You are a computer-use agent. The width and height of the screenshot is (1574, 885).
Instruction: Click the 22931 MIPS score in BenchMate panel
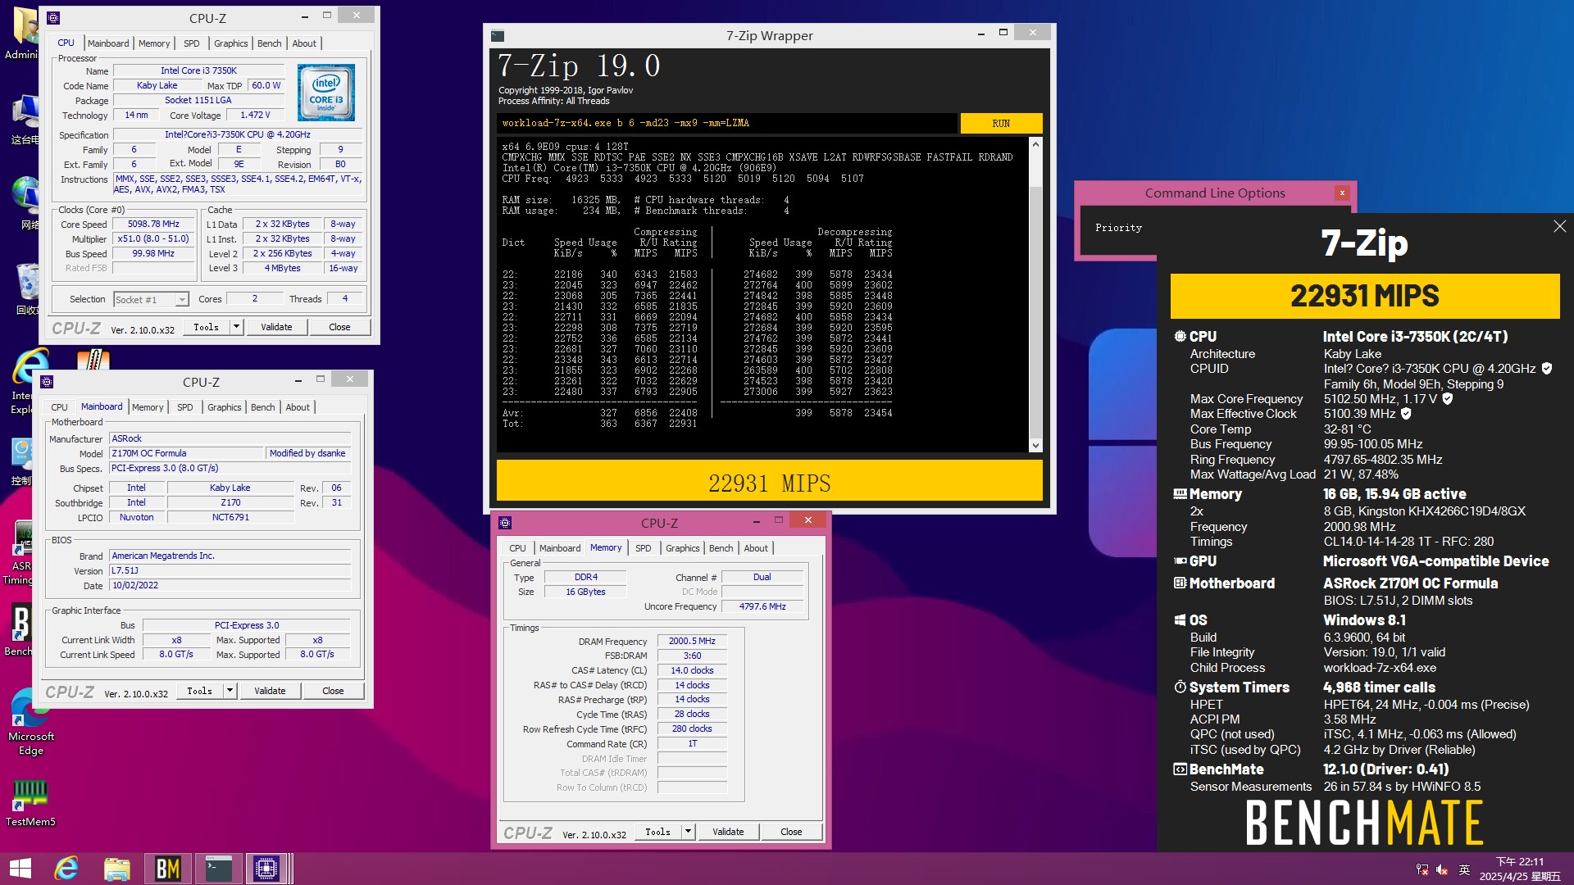click(1365, 296)
